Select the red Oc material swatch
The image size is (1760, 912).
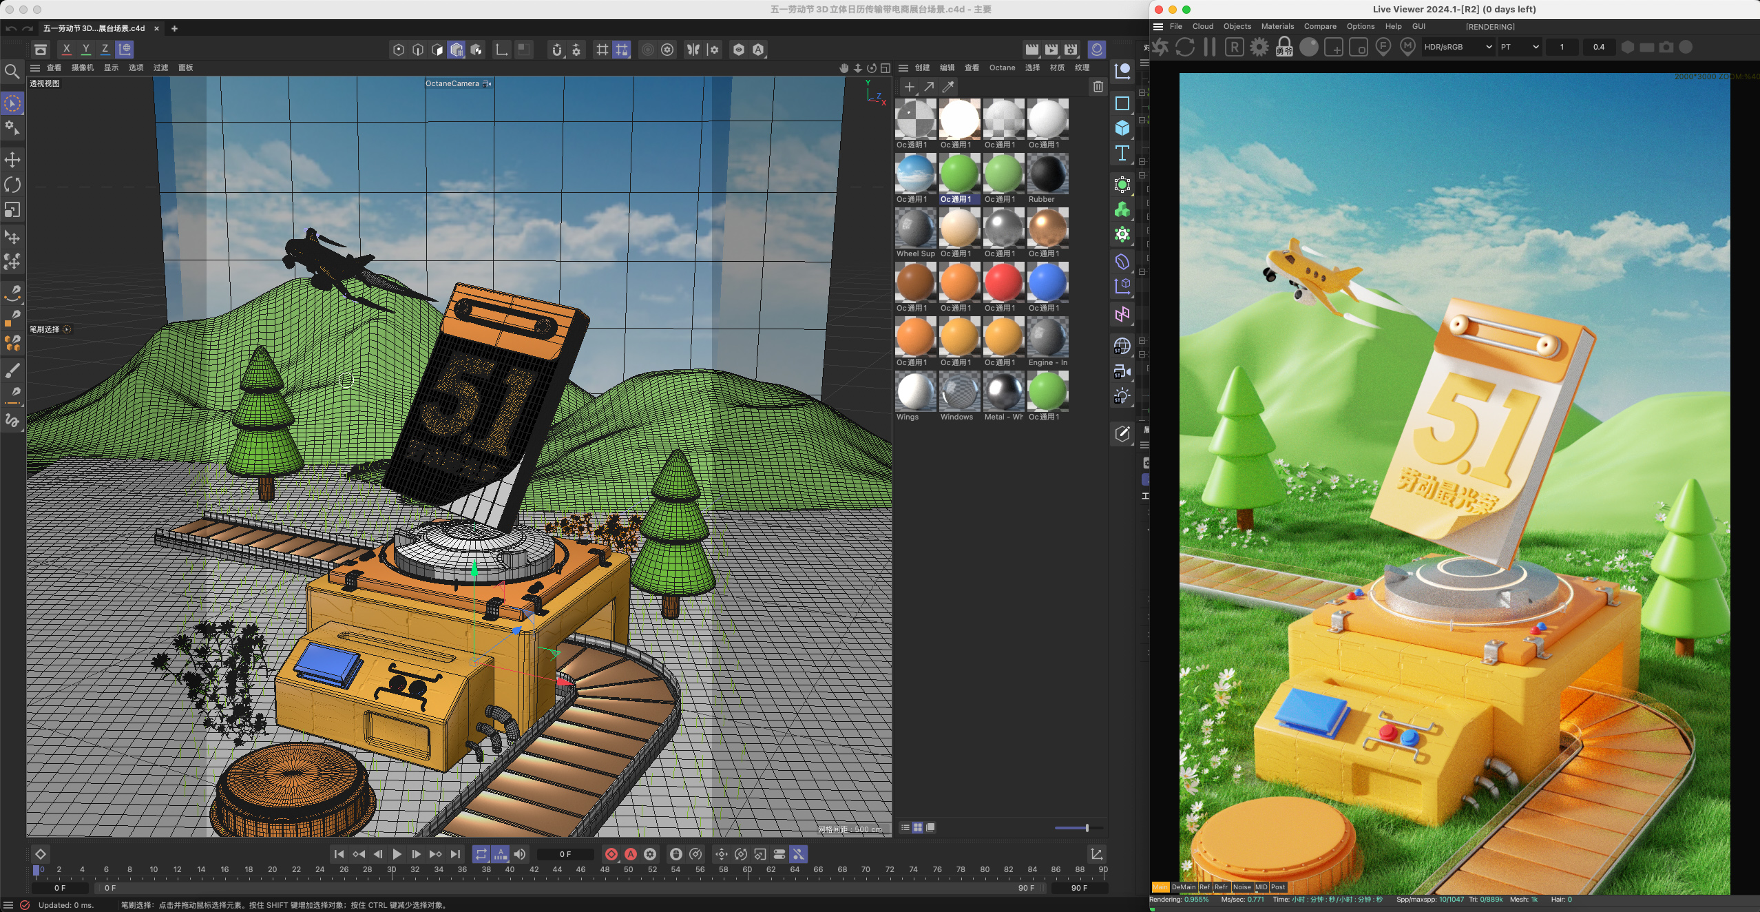pos(1003,282)
